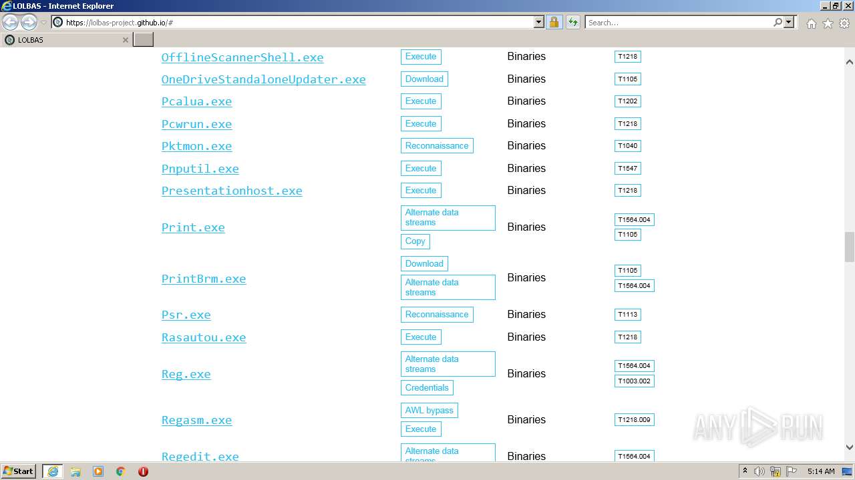Open the Psr.exe link
The width and height of the screenshot is (855, 480).
(186, 315)
